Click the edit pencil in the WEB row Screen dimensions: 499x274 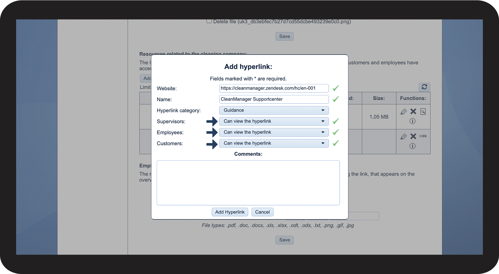pos(403,137)
